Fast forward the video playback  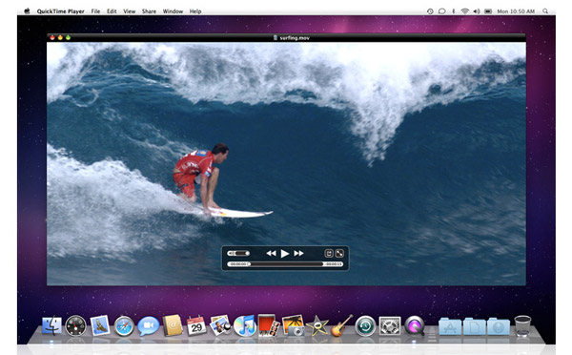point(298,253)
